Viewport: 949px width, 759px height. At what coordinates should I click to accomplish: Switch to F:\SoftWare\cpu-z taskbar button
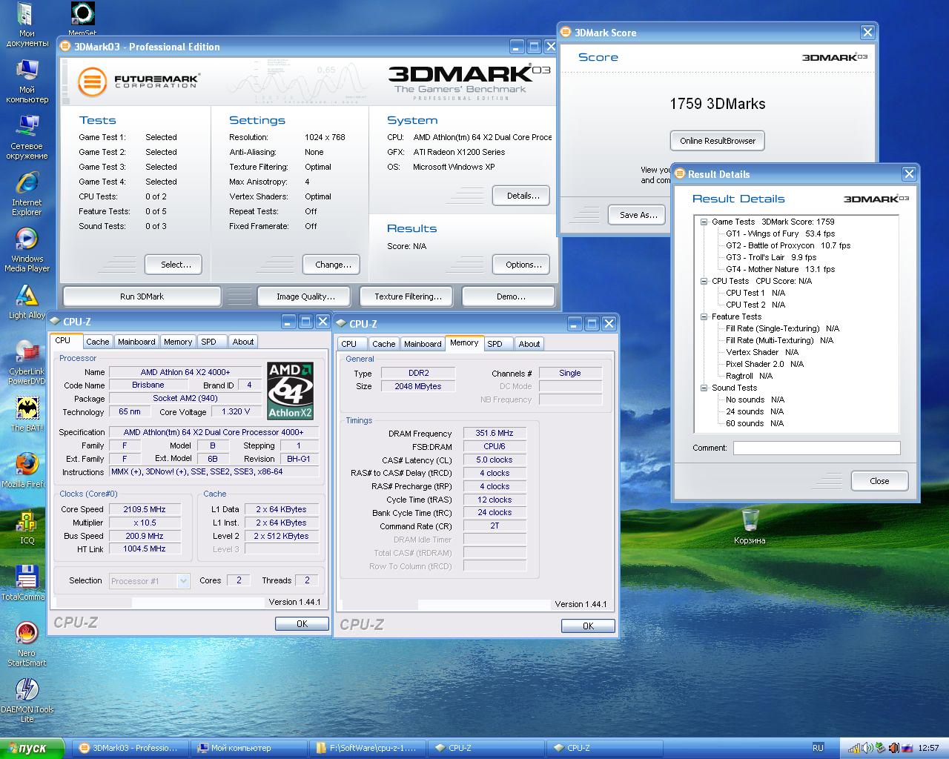click(367, 748)
